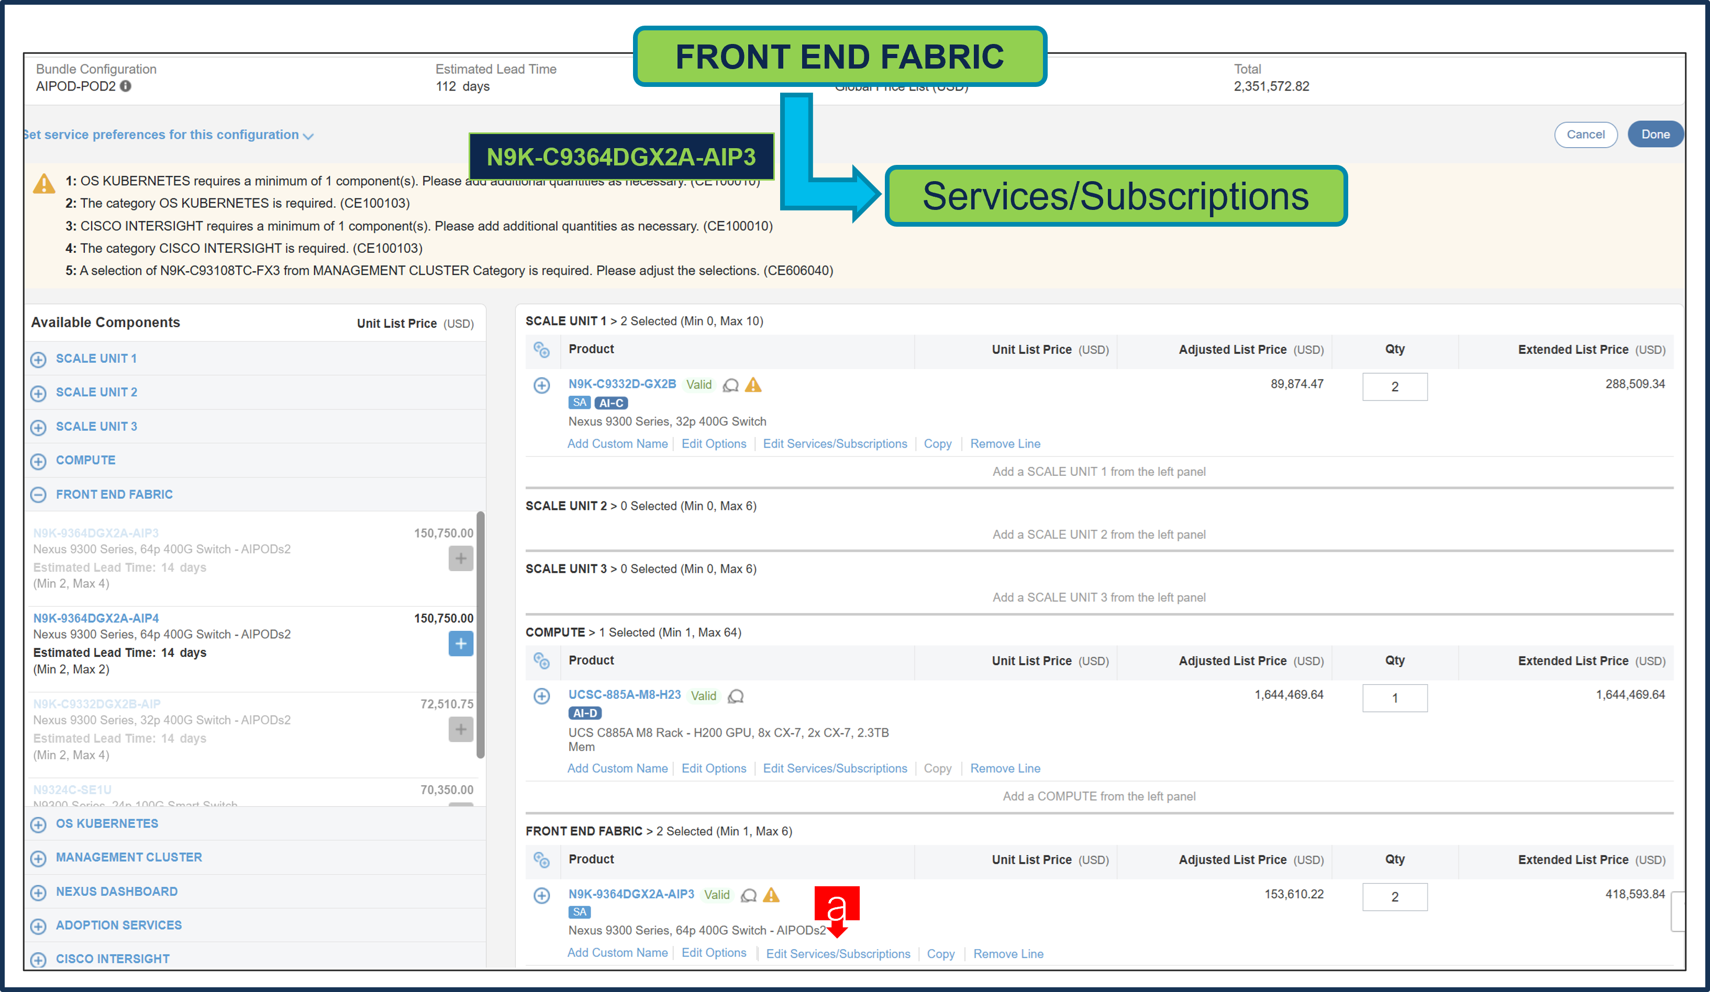Open the comment bubble for UCSC-885A-M8-H23
This screenshot has height=992, width=1710.
[736, 696]
